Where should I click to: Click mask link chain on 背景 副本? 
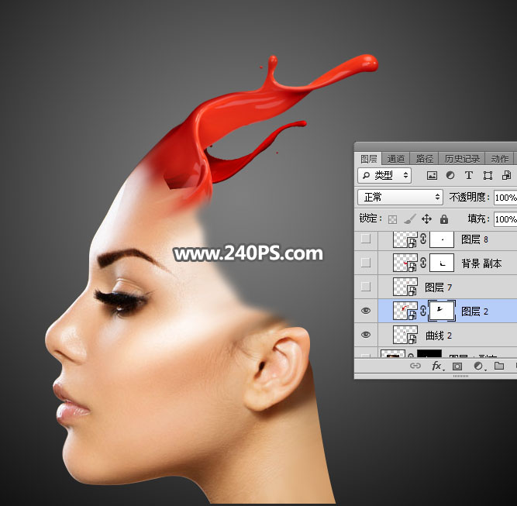[423, 263]
